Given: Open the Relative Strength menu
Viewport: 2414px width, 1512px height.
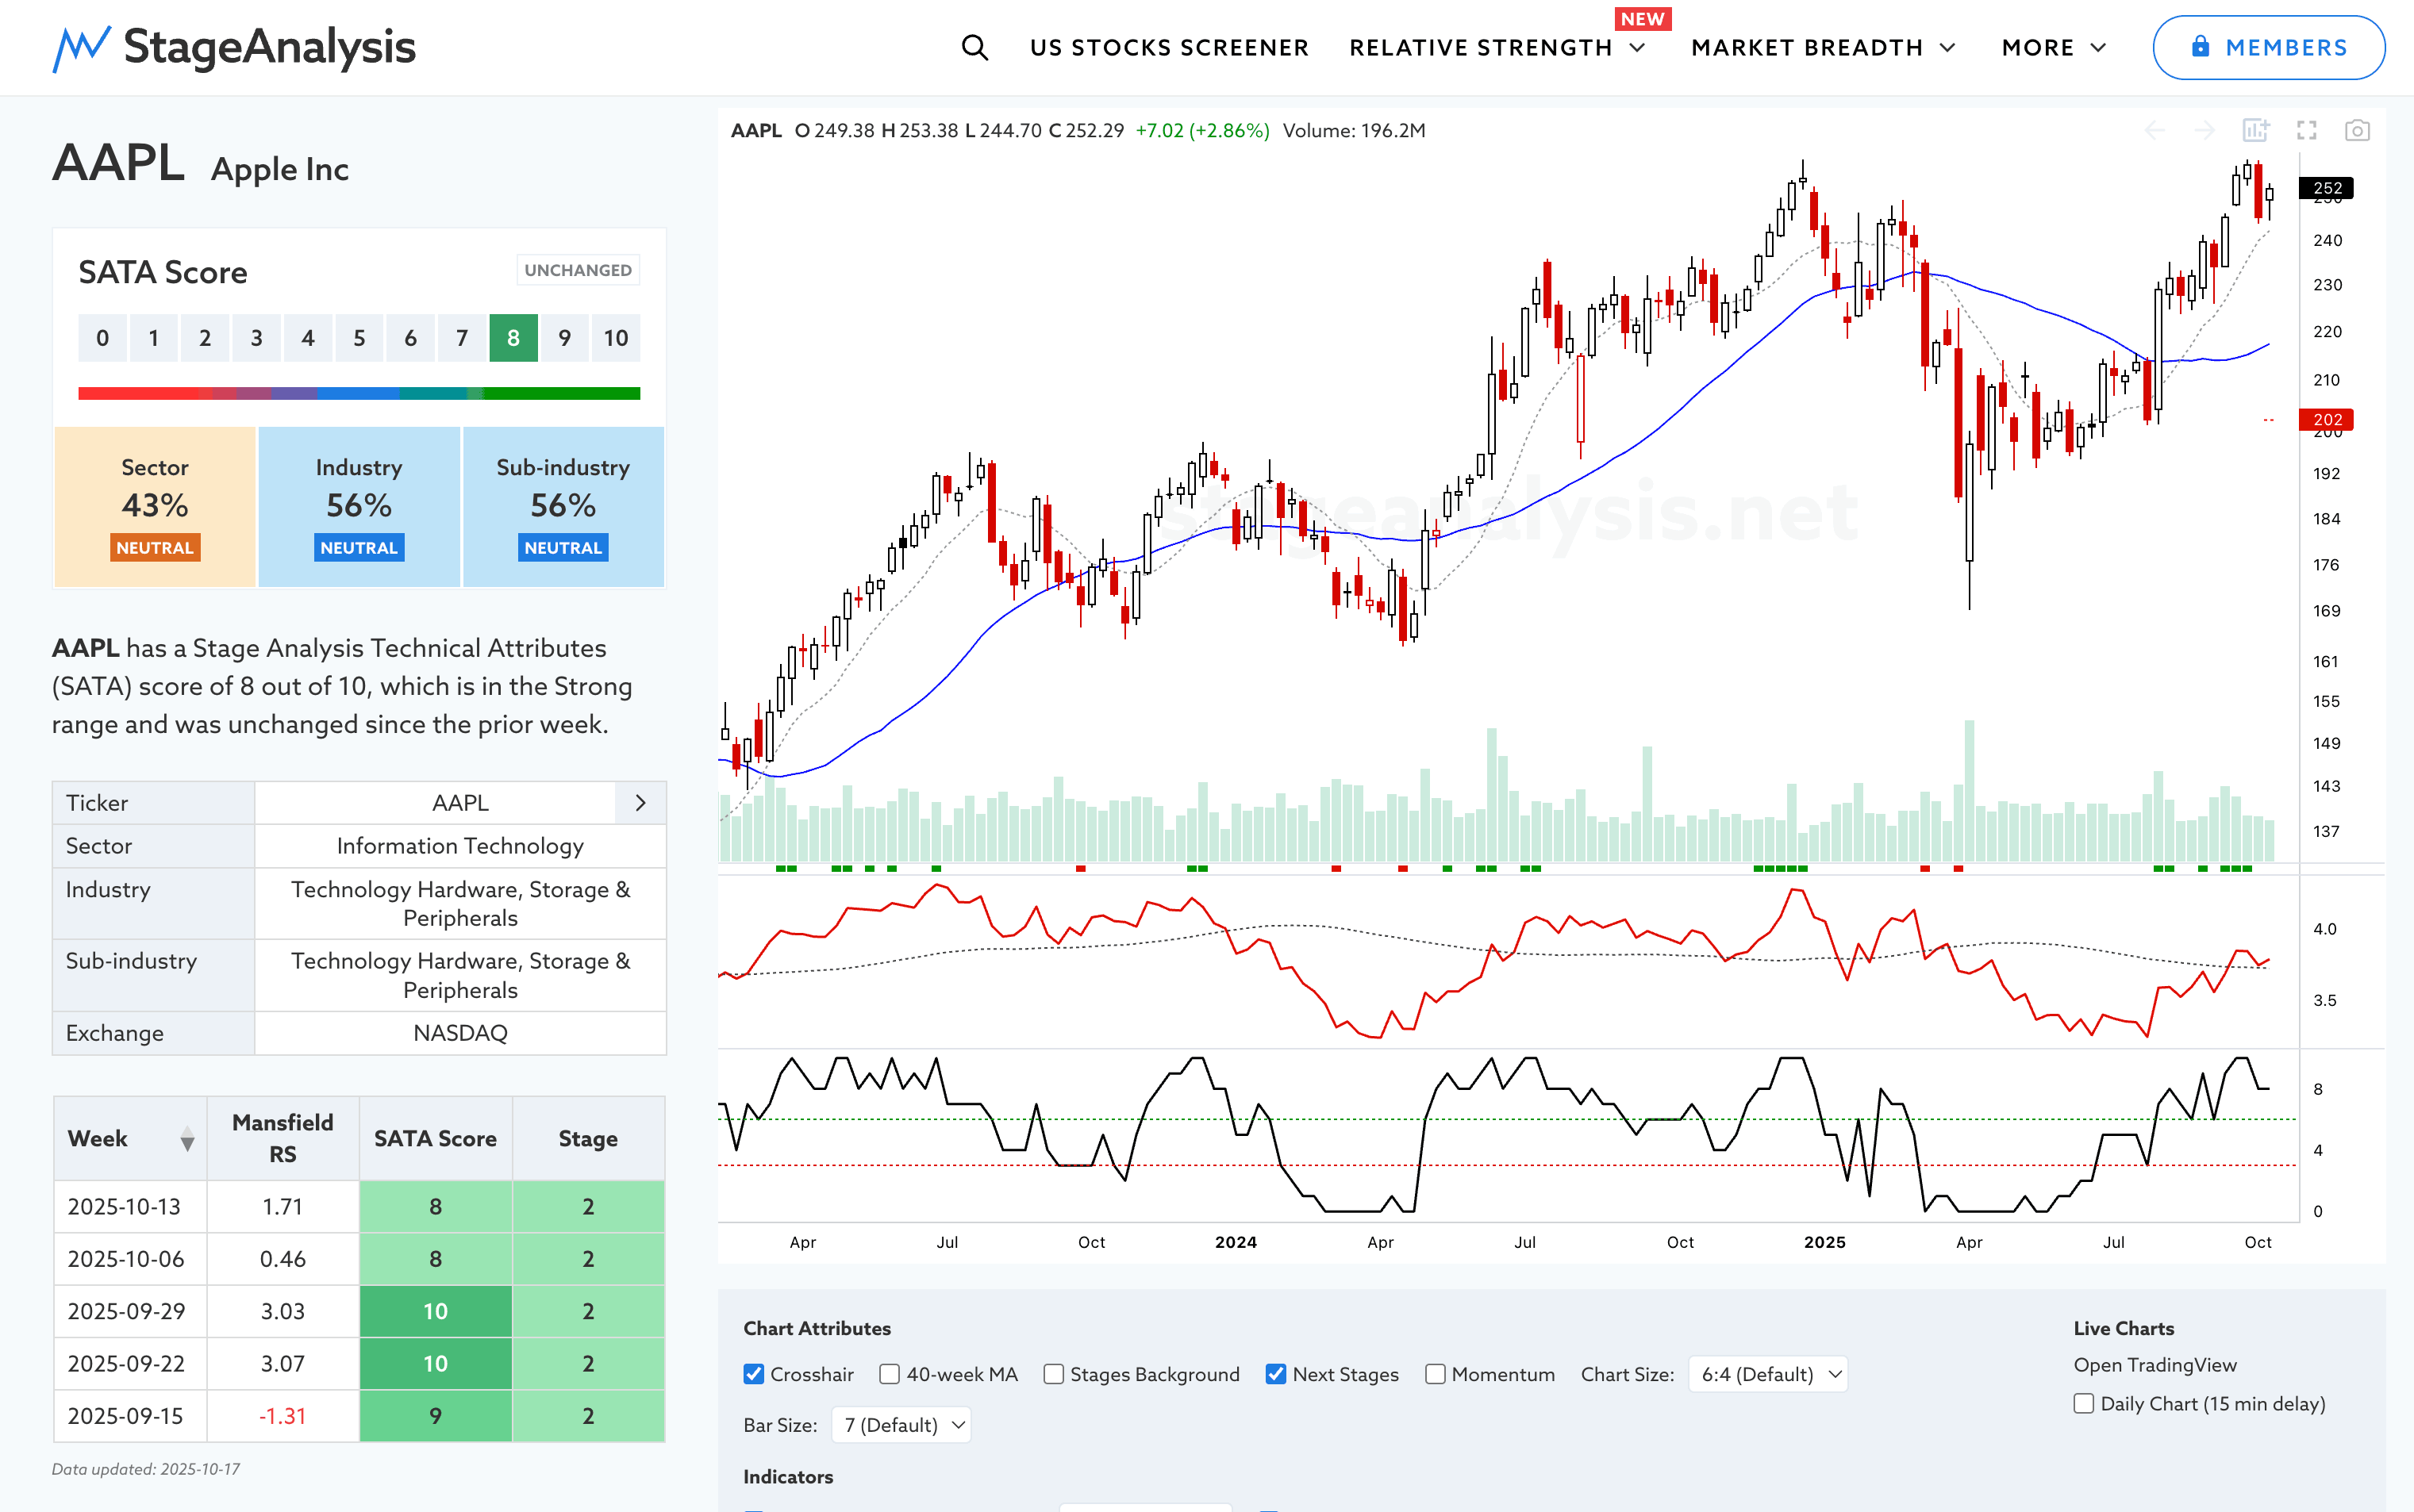Looking at the screenshot, I should click(x=1496, y=47).
